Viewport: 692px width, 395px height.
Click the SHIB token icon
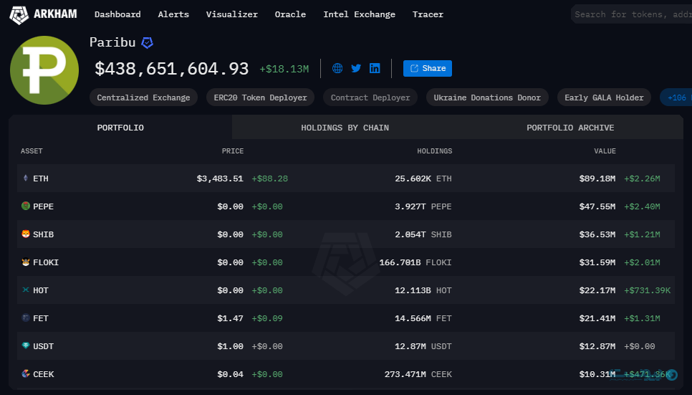click(26, 234)
